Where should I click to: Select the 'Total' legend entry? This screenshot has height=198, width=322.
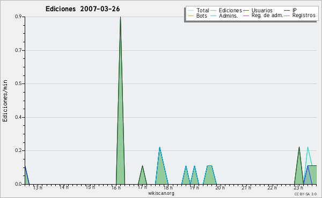199,10
